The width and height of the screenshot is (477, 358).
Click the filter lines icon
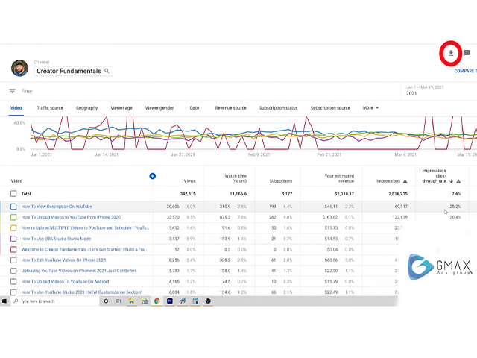pyautogui.click(x=12, y=91)
